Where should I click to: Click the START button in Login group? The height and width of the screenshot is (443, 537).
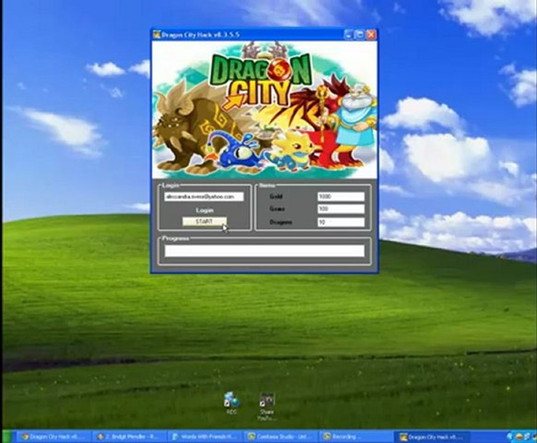pos(204,221)
